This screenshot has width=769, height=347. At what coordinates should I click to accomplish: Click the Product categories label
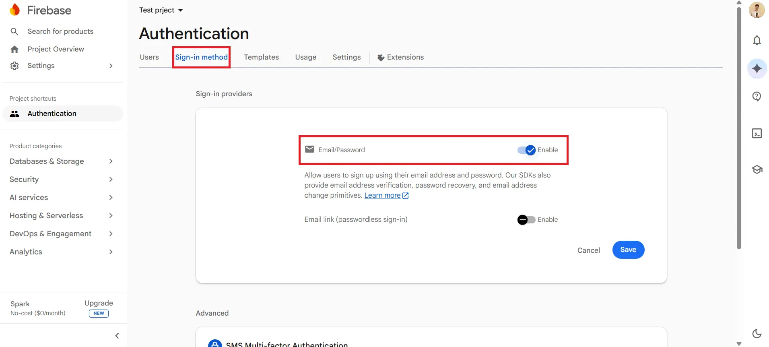click(36, 146)
